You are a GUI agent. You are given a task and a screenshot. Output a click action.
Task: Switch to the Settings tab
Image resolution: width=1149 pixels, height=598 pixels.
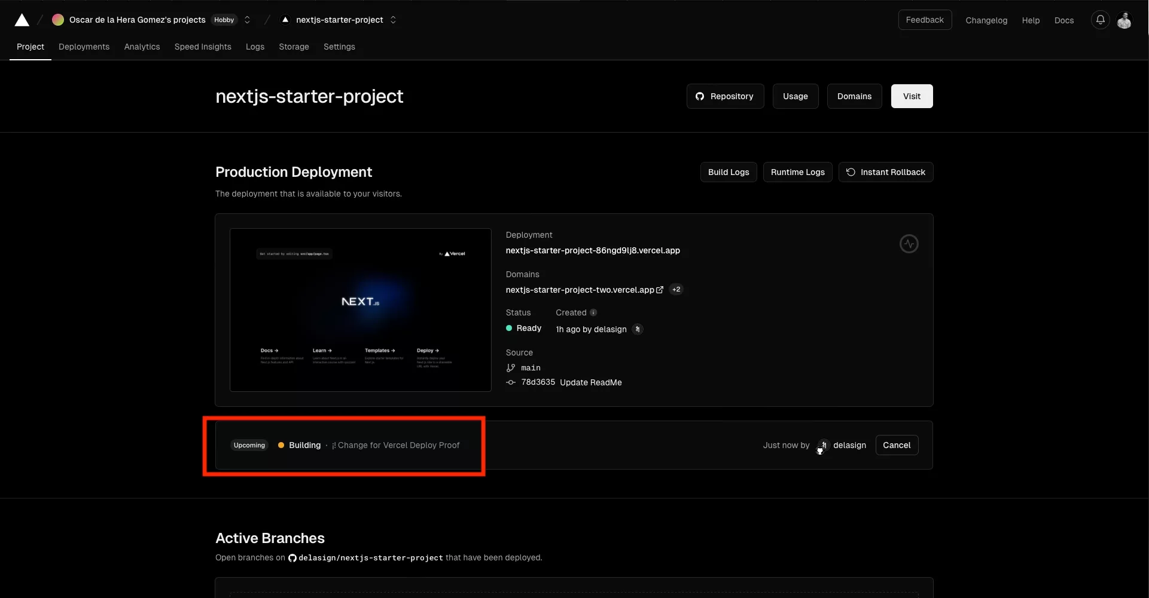339,47
